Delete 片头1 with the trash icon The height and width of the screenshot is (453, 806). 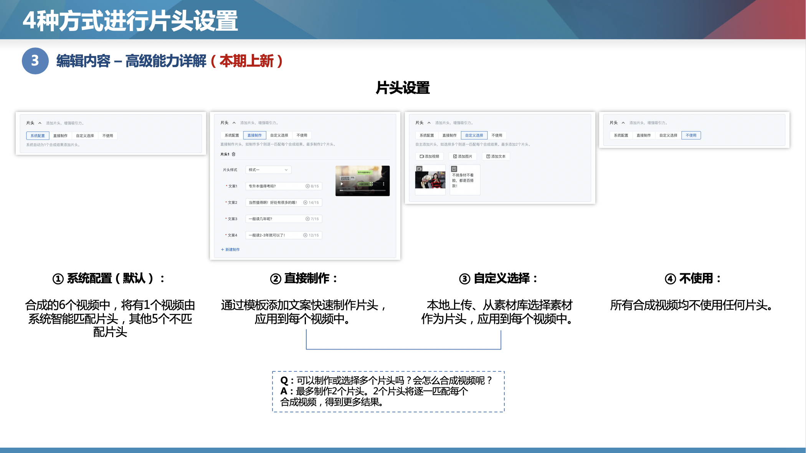coord(233,154)
